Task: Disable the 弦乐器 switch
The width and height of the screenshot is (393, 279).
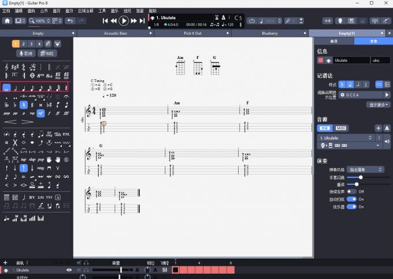Action: [x=351, y=206]
